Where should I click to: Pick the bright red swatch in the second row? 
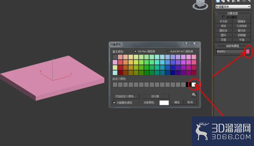120,62
